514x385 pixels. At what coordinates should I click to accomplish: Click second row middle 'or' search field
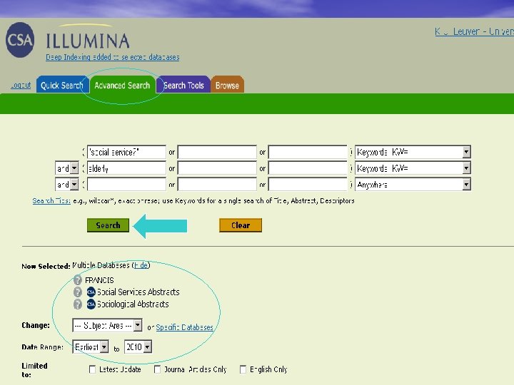click(x=217, y=168)
